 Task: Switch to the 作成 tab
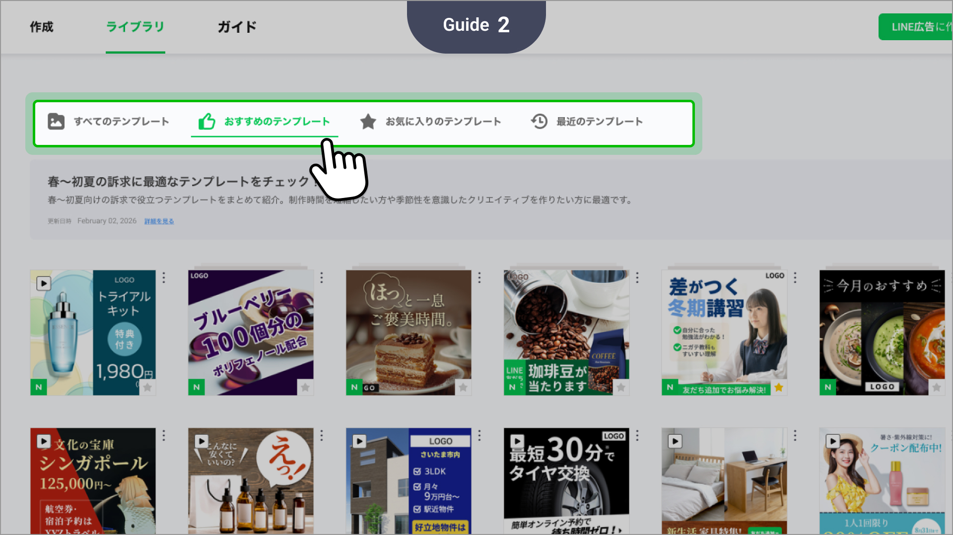pos(42,27)
